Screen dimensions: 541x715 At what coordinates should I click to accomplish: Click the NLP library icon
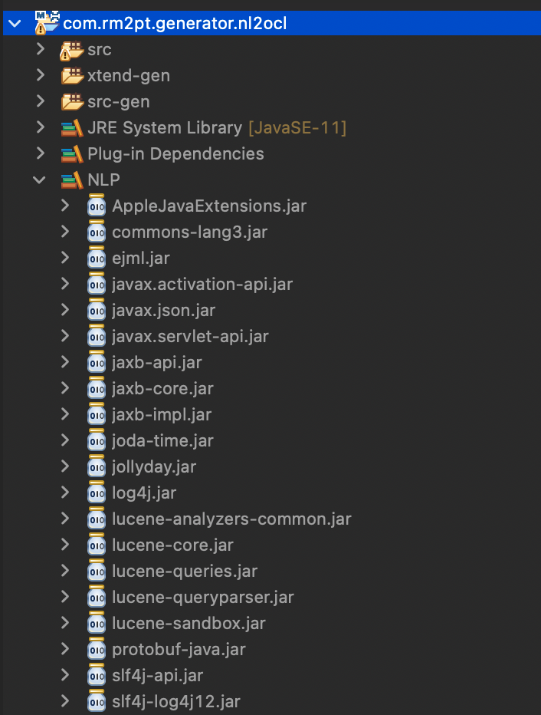coord(72,180)
